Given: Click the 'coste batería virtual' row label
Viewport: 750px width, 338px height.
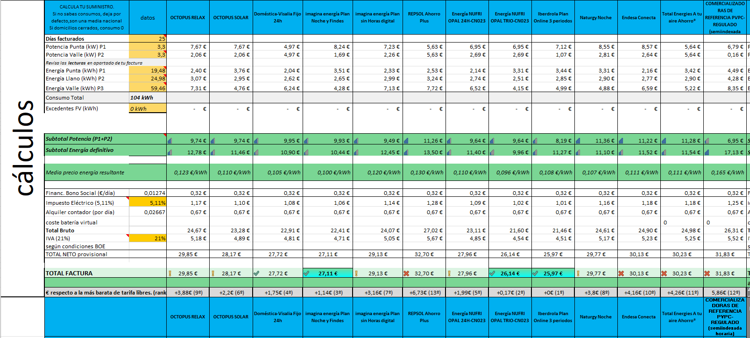Looking at the screenshot, I should click(x=71, y=223).
